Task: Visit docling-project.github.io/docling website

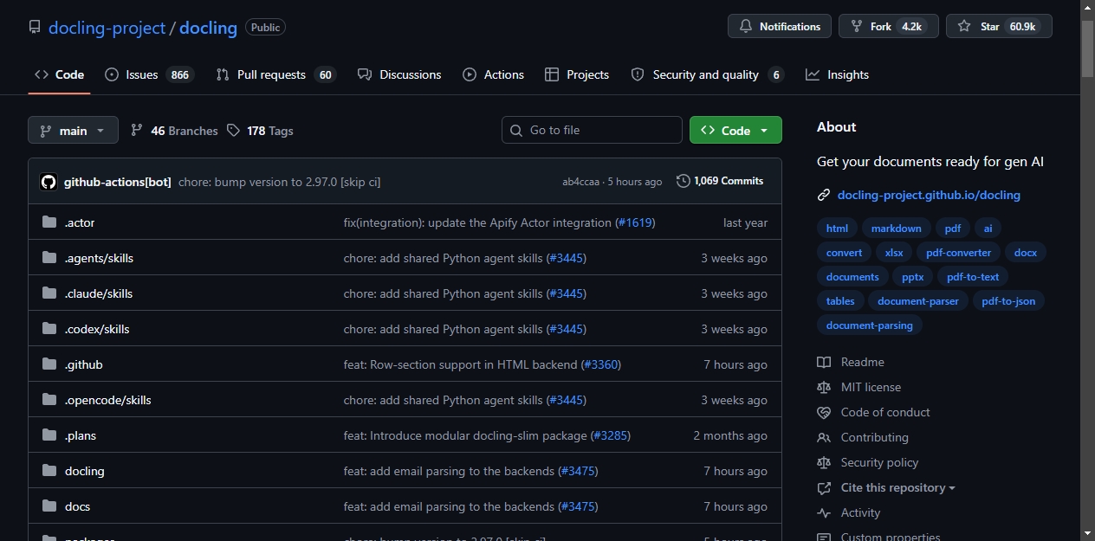Action: click(x=929, y=196)
